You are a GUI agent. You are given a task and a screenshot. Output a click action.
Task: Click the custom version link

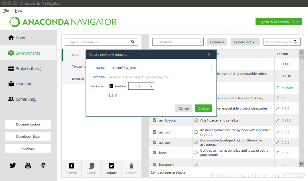287,88
